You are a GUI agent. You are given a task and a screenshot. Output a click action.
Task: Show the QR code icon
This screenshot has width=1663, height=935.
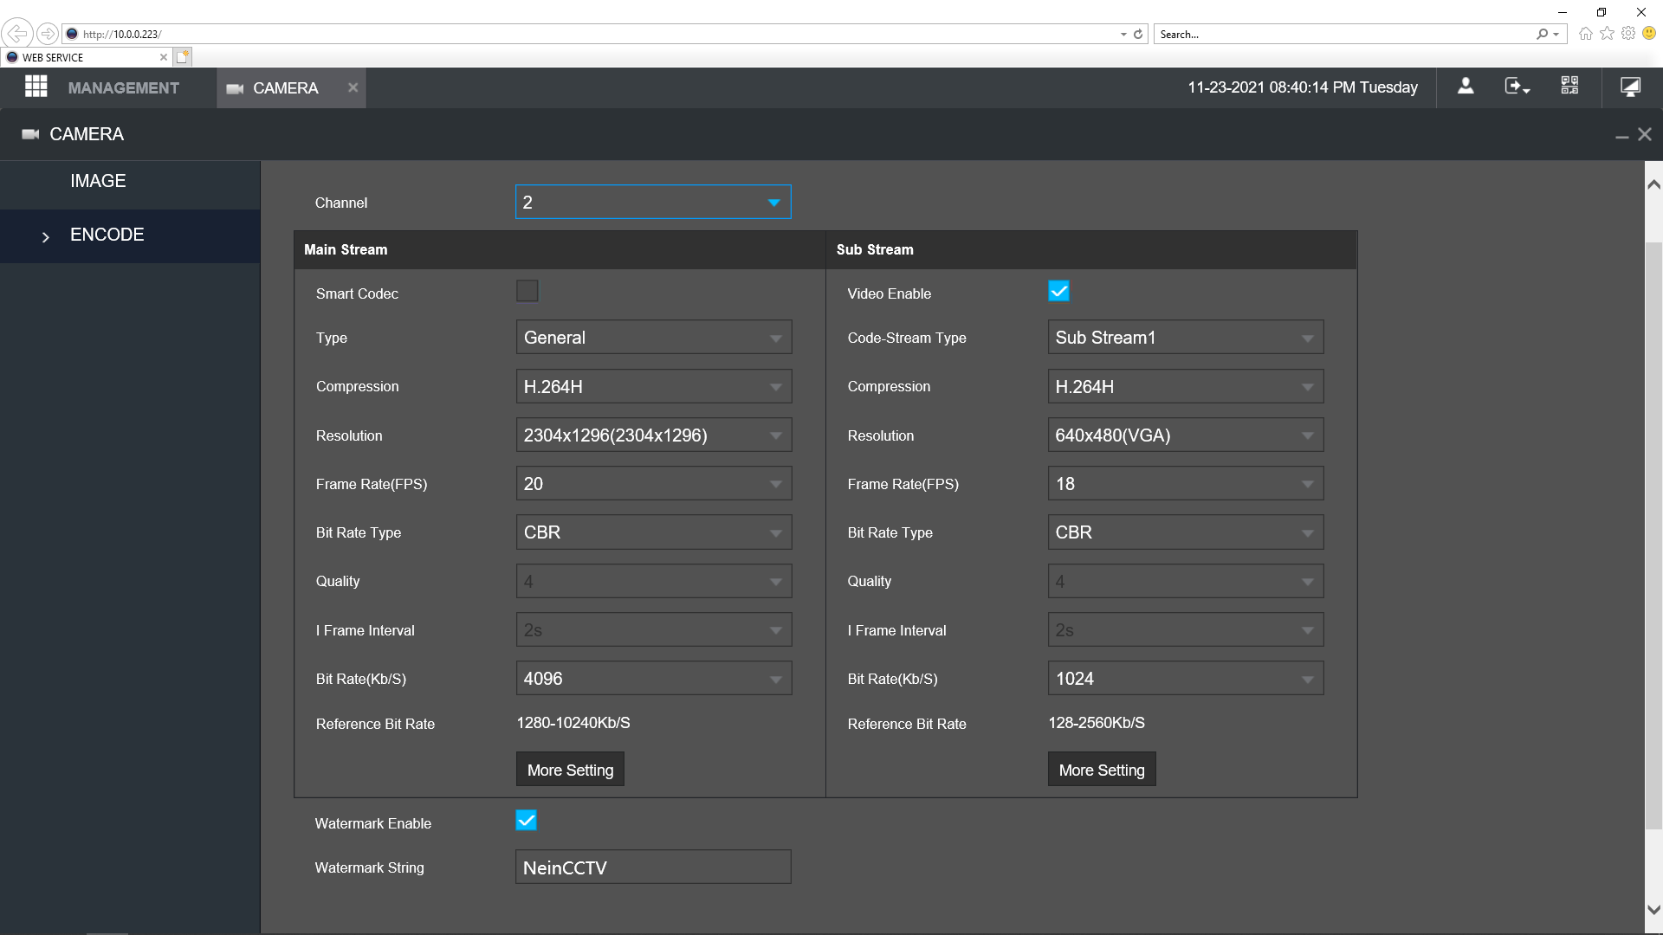click(x=1569, y=86)
